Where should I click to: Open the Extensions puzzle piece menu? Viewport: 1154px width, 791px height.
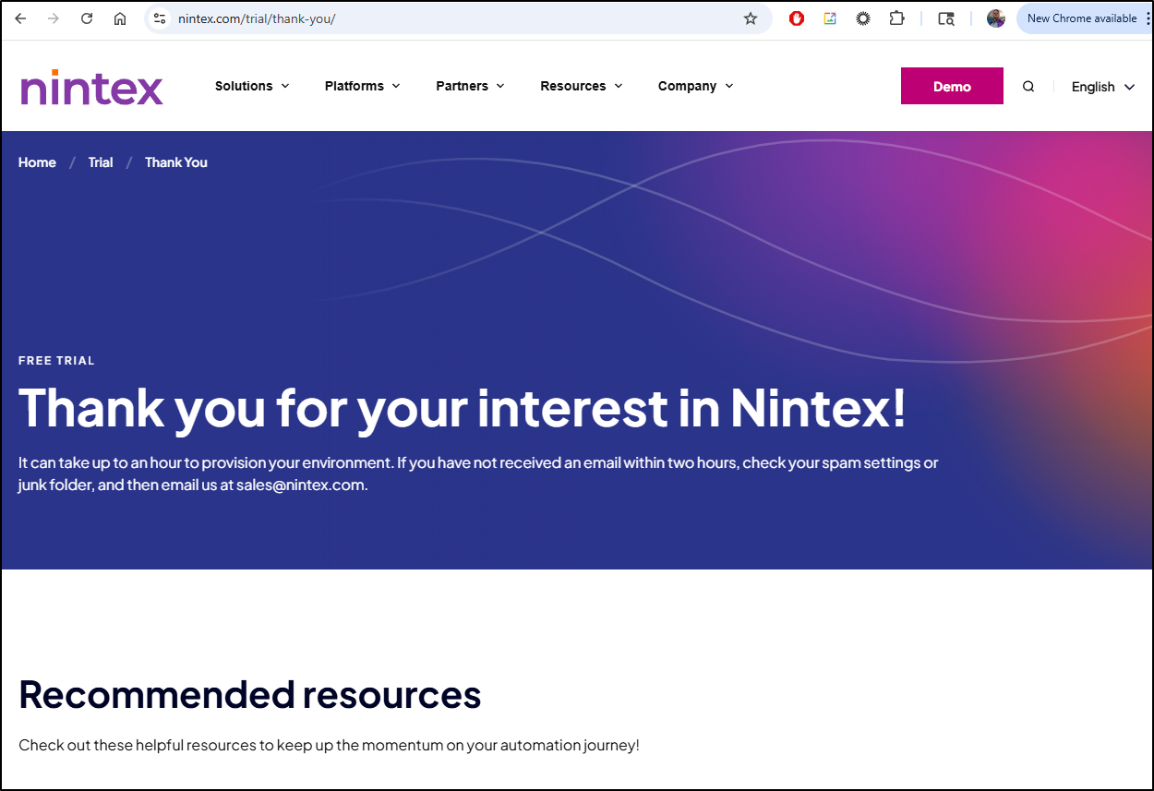coord(896,18)
